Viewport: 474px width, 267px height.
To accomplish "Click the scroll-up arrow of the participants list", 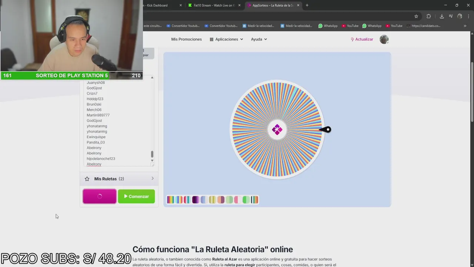I will click(152, 78).
